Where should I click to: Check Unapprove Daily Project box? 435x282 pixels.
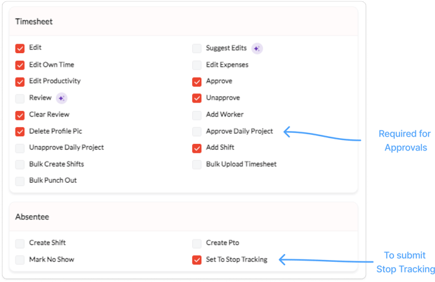(20, 148)
